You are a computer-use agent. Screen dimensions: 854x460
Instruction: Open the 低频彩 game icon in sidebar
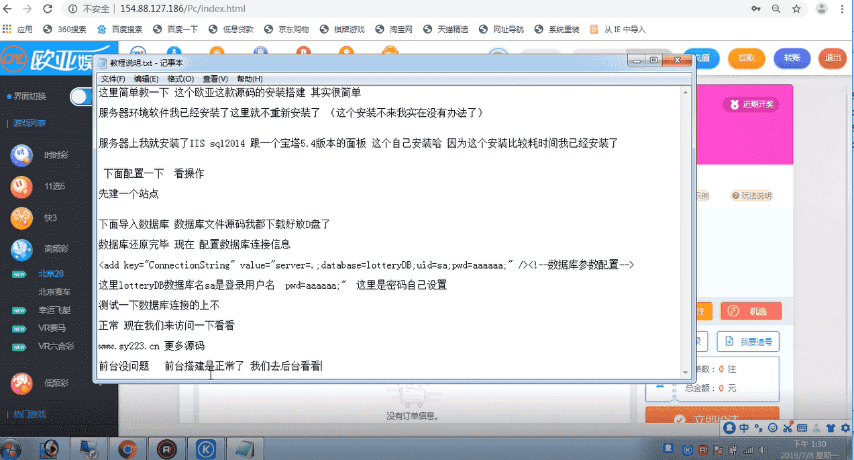21,383
